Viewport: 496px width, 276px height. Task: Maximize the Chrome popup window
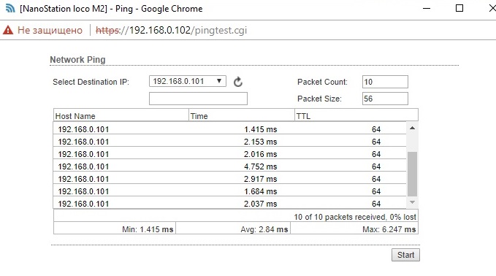coord(459,8)
